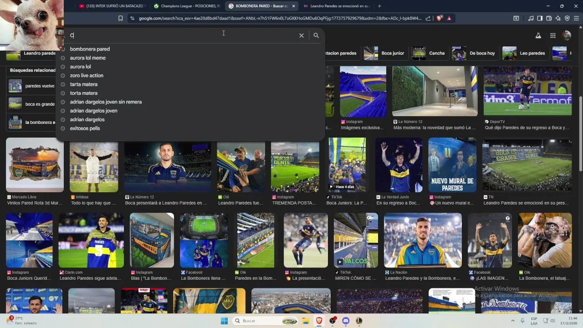583x328 pixels.
Task: Open Brave Rewards triangle icon
Action: pyautogui.click(x=449, y=18)
